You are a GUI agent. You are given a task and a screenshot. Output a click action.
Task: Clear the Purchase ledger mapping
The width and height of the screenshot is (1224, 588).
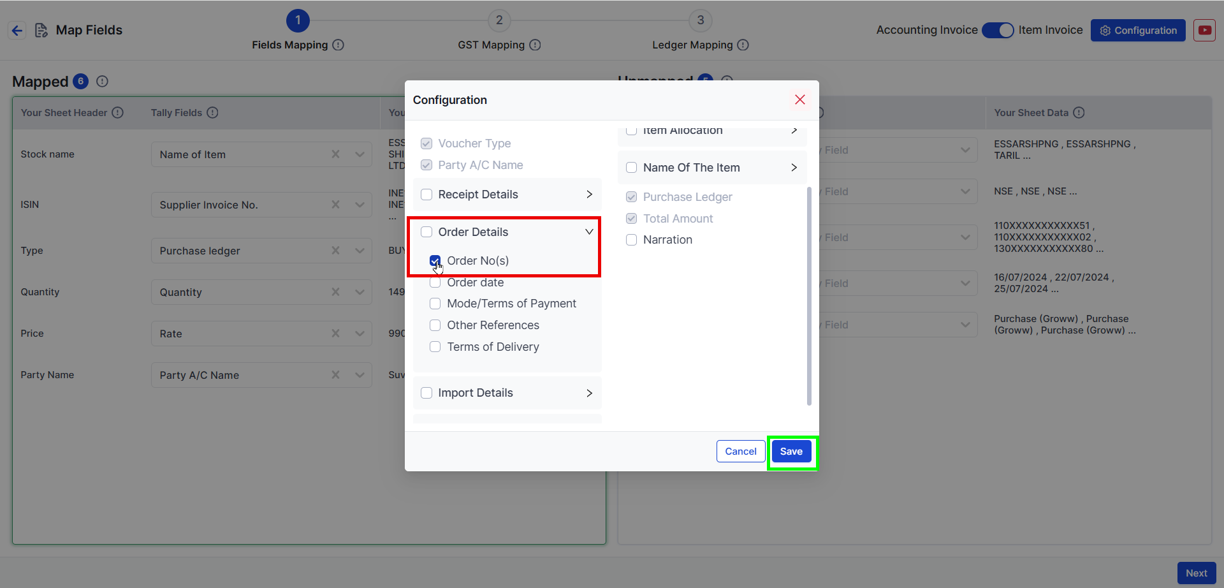click(335, 251)
